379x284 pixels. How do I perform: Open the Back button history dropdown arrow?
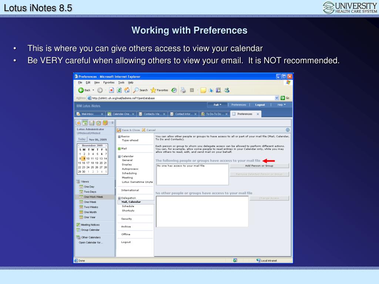click(93, 90)
